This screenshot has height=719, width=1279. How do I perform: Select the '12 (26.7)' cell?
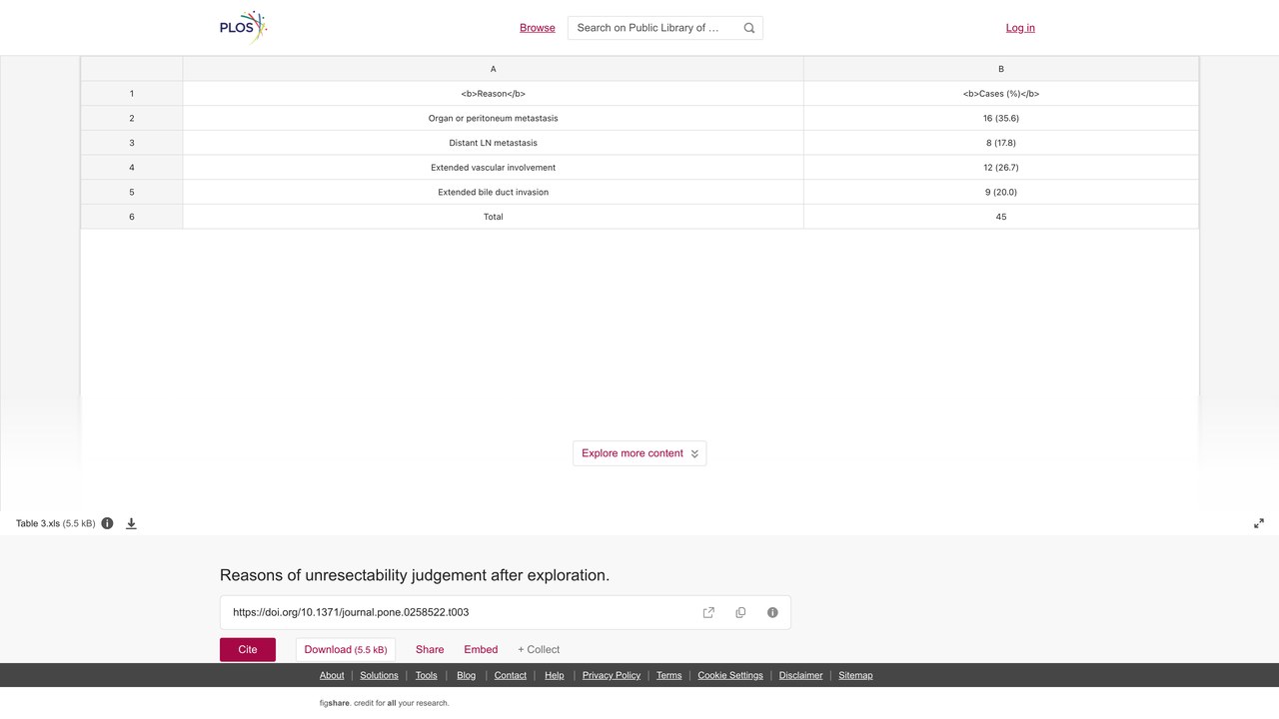1001,168
